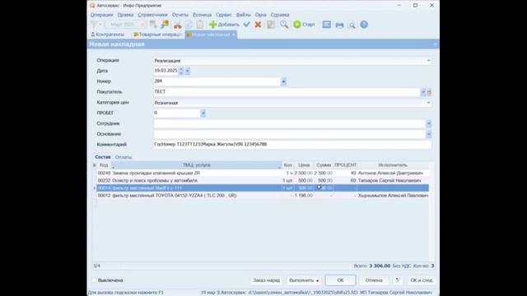
Task: Open the Номер field dropdown arrow
Action: (283, 81)
